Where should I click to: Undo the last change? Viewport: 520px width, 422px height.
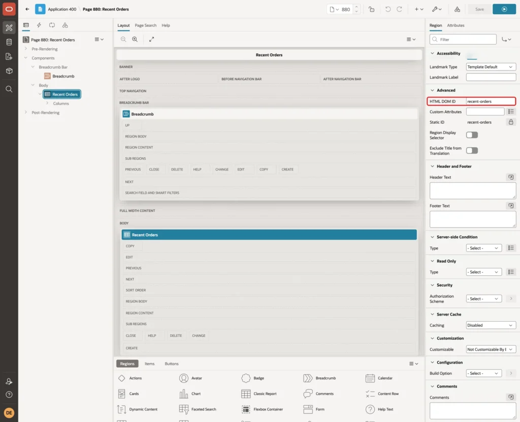387,9
